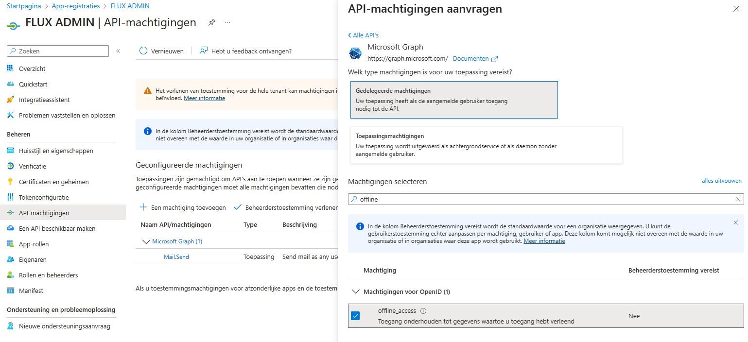The width and height of the screenshot is (748, 342).
Task: Collapse the Microsoft Graph (1) row chevron
Action: (146, 241)
